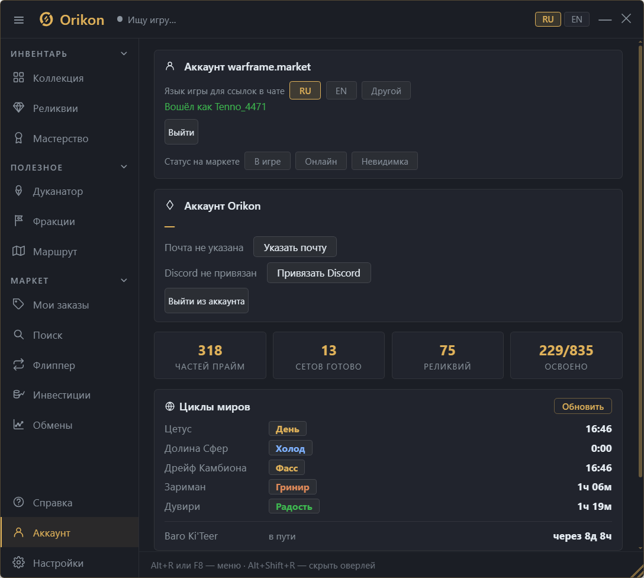Click the main content vertical scrollbar
This screenshot has width=644, height=578.
[640, 261]
